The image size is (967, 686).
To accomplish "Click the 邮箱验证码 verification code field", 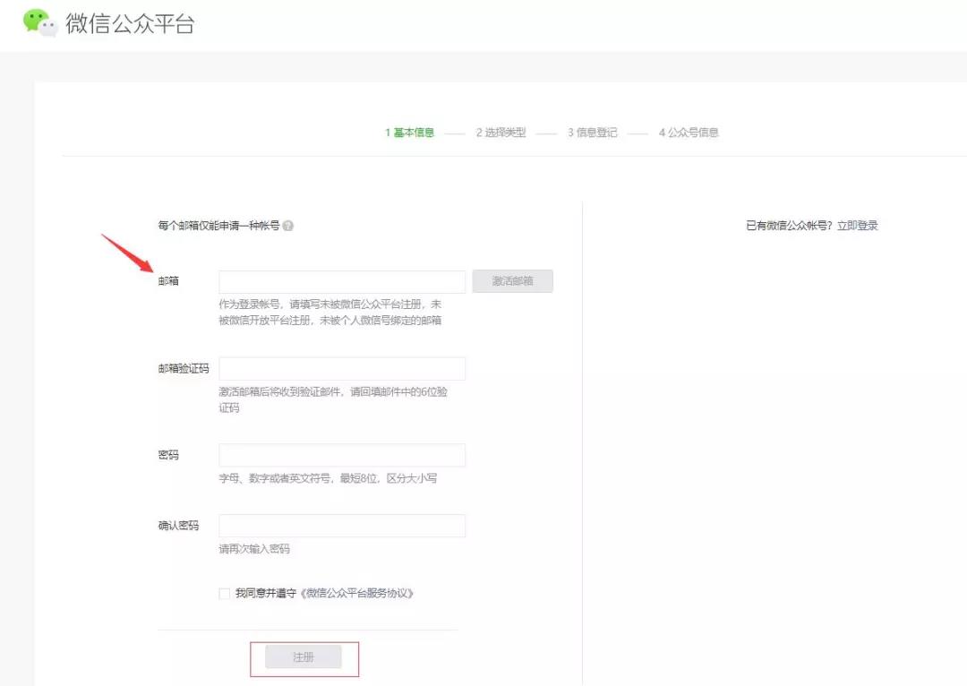I will click(341, 368).
